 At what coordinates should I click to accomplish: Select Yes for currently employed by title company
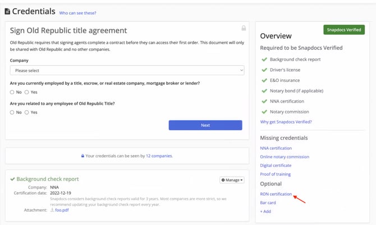click(26, 92)
